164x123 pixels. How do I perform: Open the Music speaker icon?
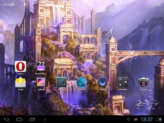102,82
